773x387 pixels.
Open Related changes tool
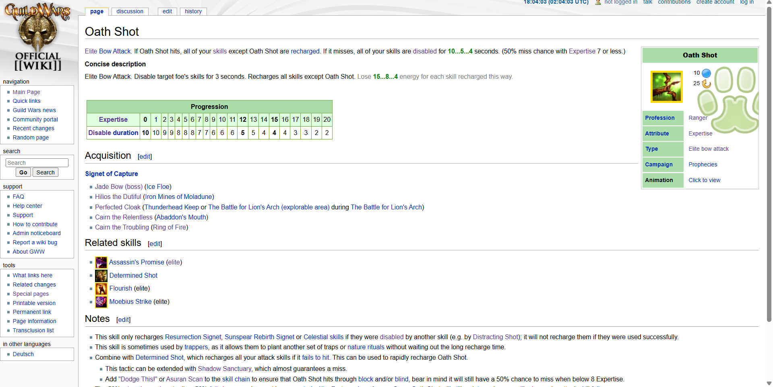pos(34,285)
